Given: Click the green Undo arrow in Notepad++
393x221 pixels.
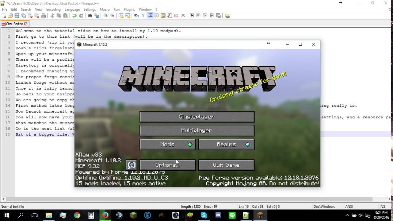Looking at the screenshot, I should coord(74,16).
